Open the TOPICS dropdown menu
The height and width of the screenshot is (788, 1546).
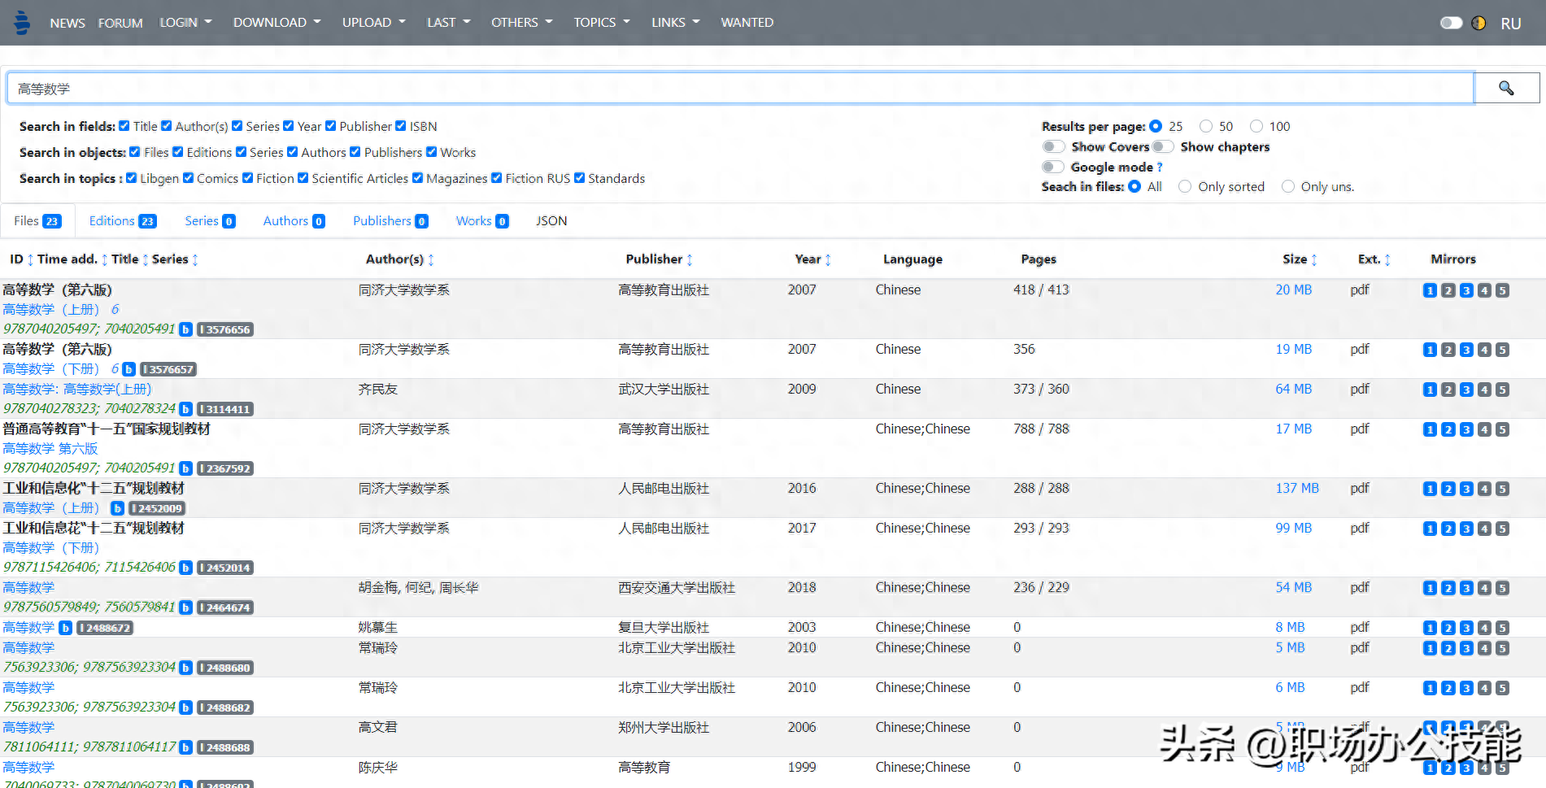[601, 23]
